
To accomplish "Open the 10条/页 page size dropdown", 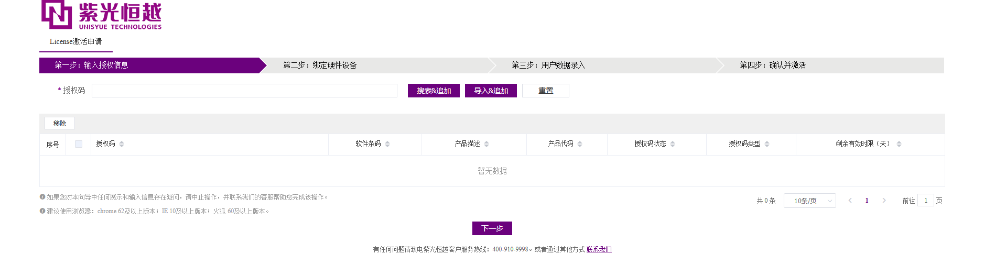I will pos(809,201).
